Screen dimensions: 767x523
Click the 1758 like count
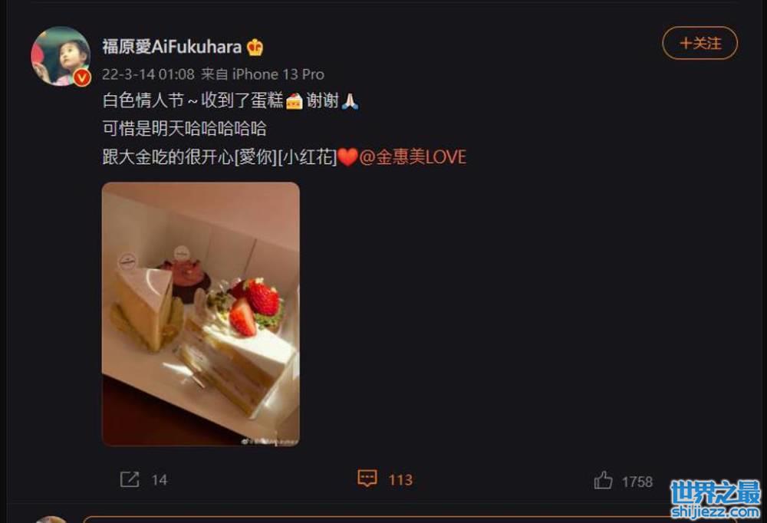pyautogui.click(x=637, y=482)
